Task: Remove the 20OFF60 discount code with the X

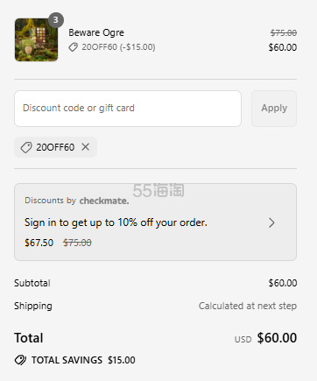Action: coord(86,146)
